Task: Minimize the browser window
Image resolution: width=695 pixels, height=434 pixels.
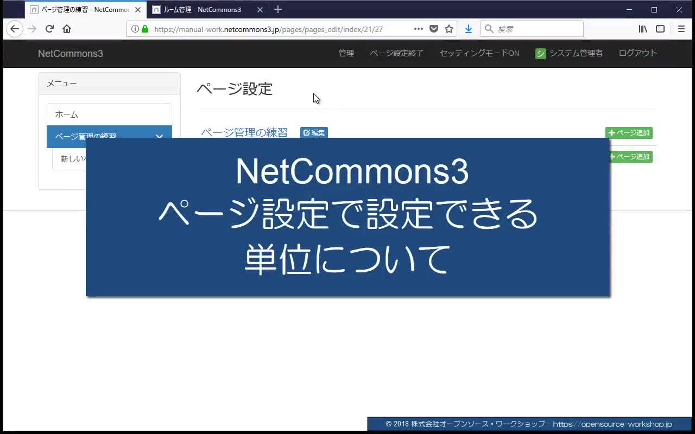Action: click(629, 10)
